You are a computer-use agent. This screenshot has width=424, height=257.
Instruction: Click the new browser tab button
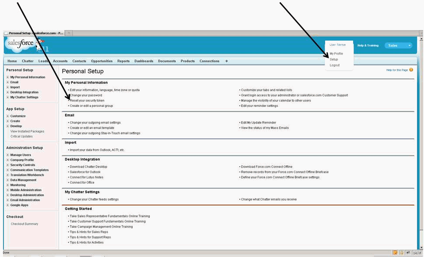point(70,33)
